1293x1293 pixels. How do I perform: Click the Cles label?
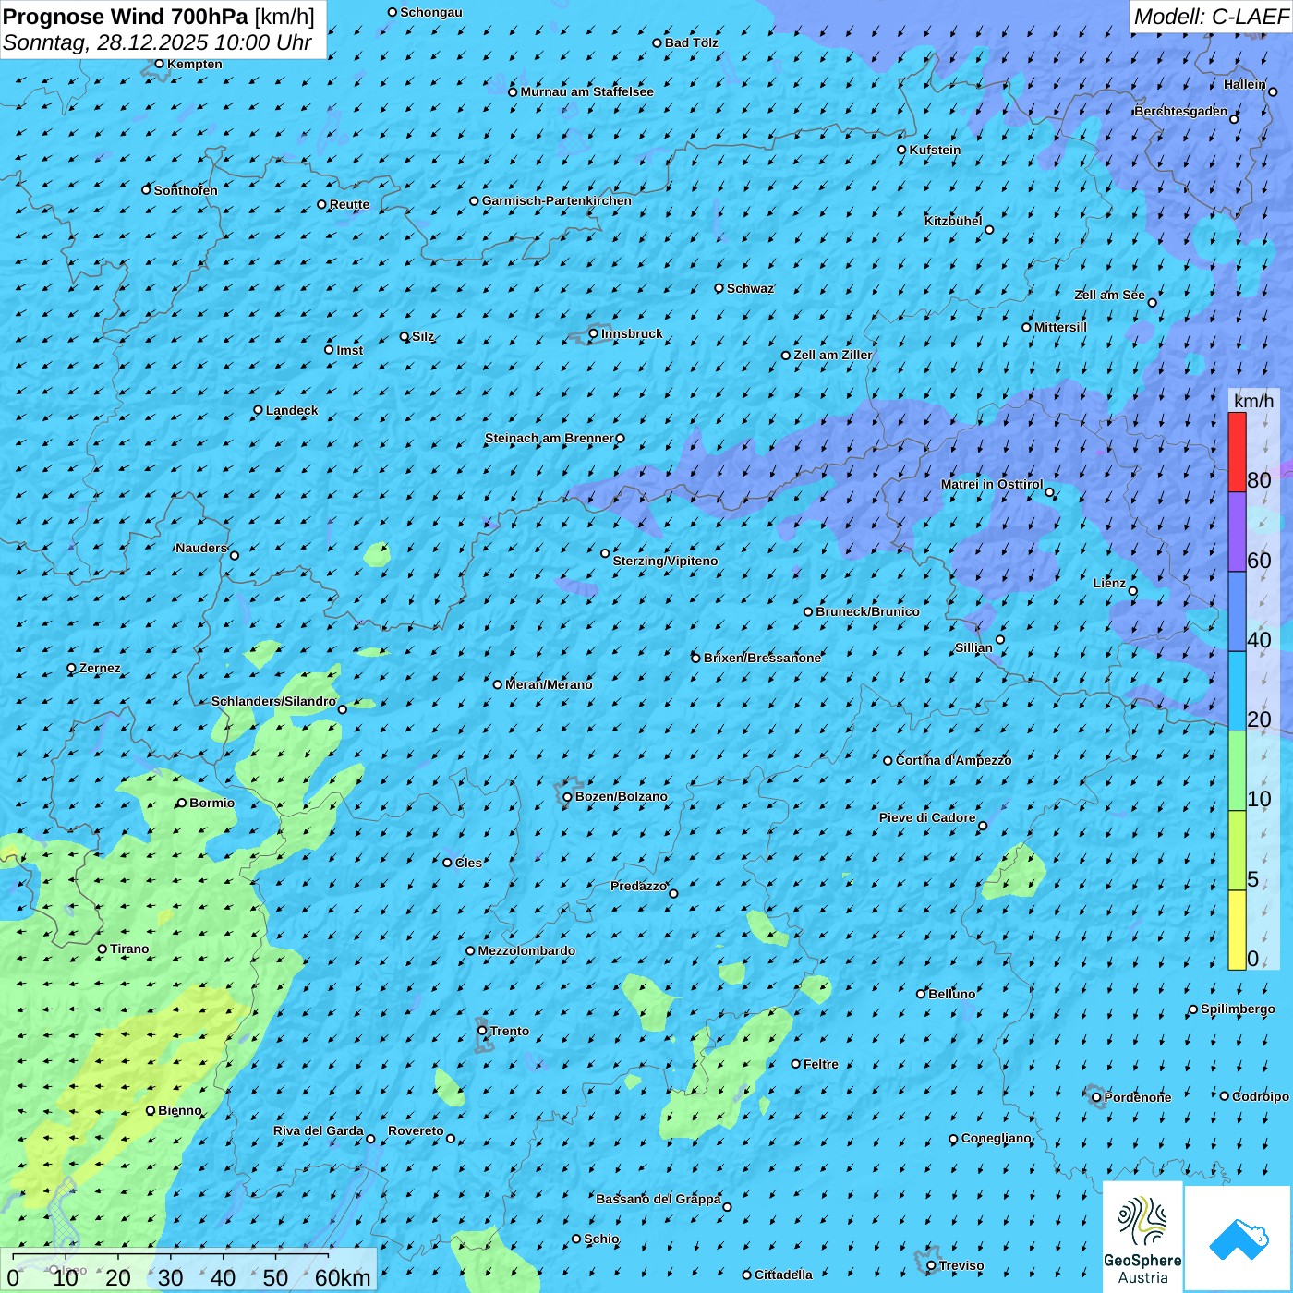tap(468, 863)
